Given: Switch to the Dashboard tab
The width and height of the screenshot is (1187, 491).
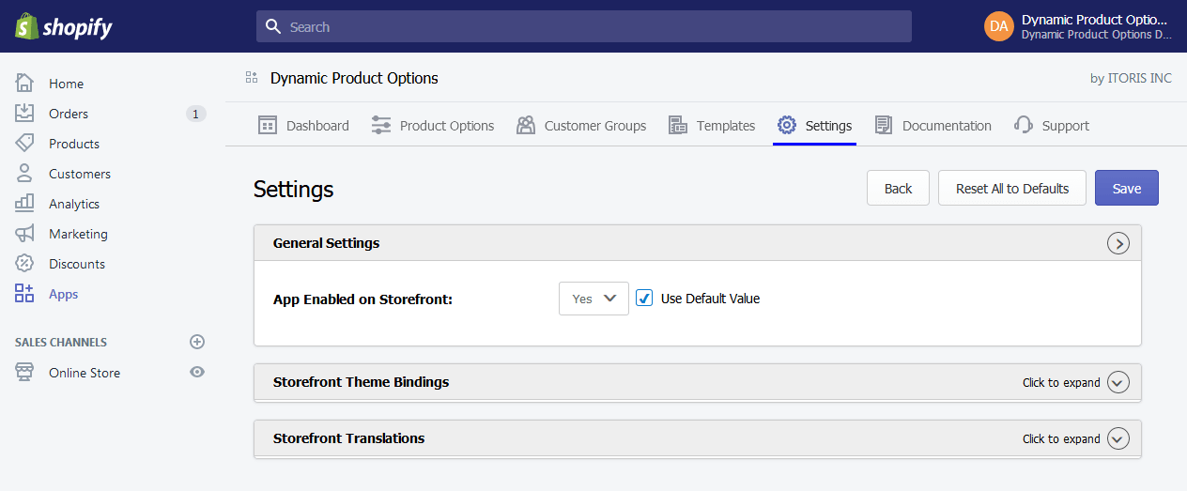Looking at the screenshot, I should (303, 125).
